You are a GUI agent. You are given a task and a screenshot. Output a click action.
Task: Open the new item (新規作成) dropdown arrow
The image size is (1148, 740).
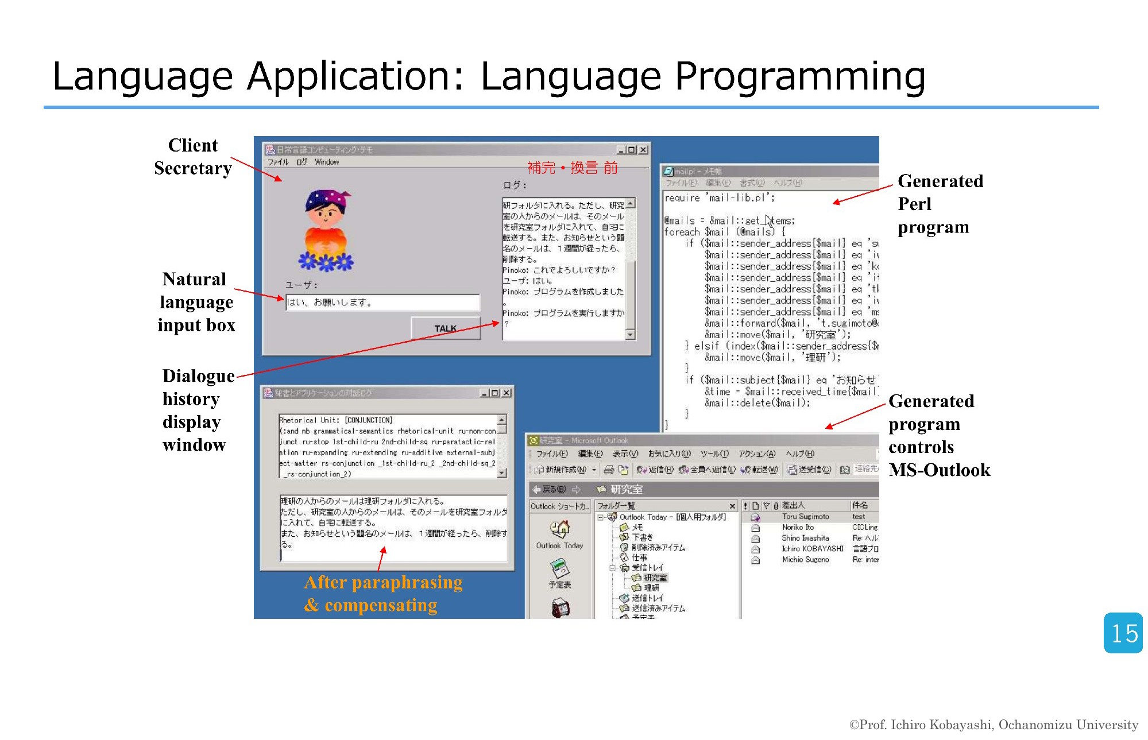pos(594,470)
